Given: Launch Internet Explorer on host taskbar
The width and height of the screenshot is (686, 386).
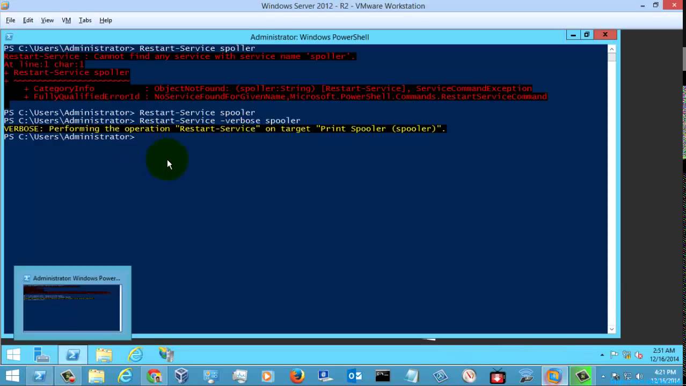Looking at the screenshot, I should point(125,376).
